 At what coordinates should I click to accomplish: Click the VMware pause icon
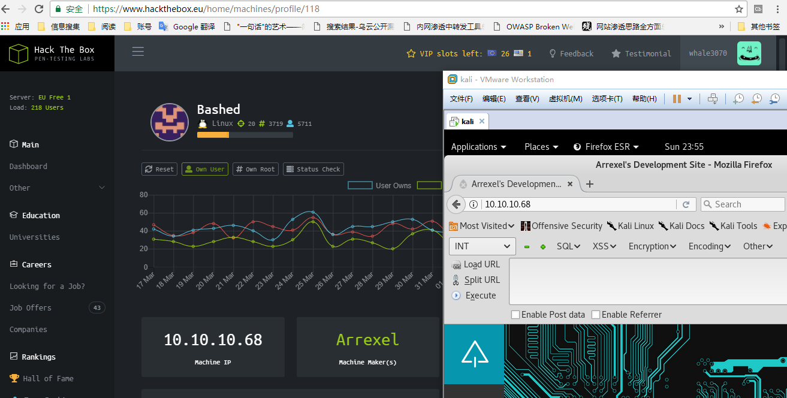(x=677, y=98)
